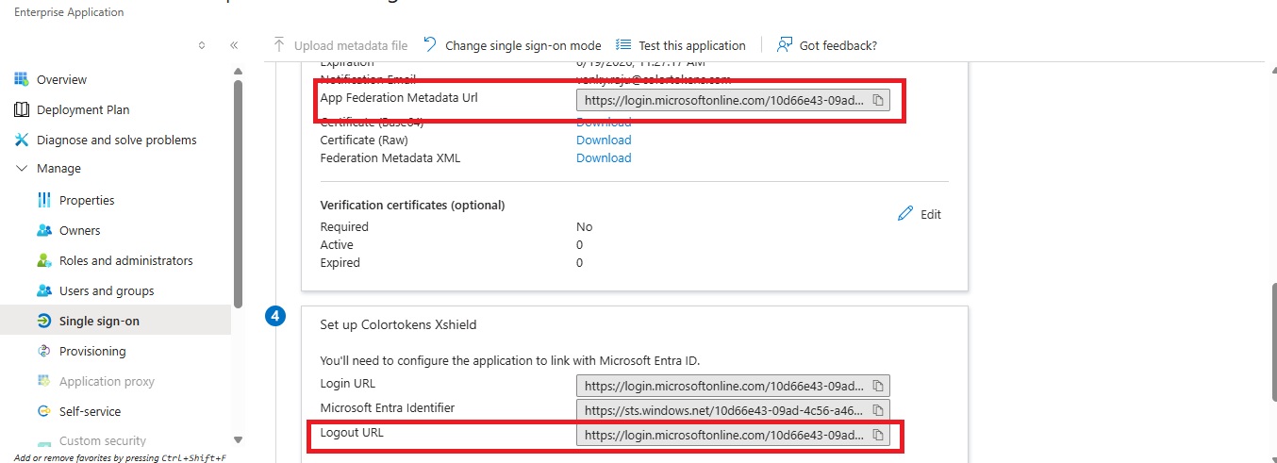Image resolution: width=1277 pixels, height=463 pixels.
Task: Copy the Microsoft Entra Identifier value
Action: tap(877, 410)
